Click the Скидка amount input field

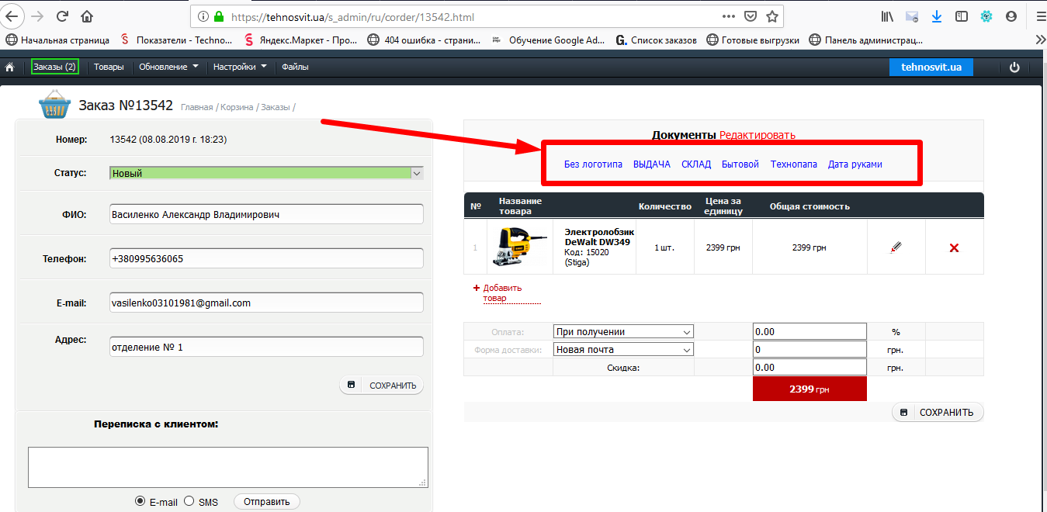pyautogui.click(x=810, y=368)
